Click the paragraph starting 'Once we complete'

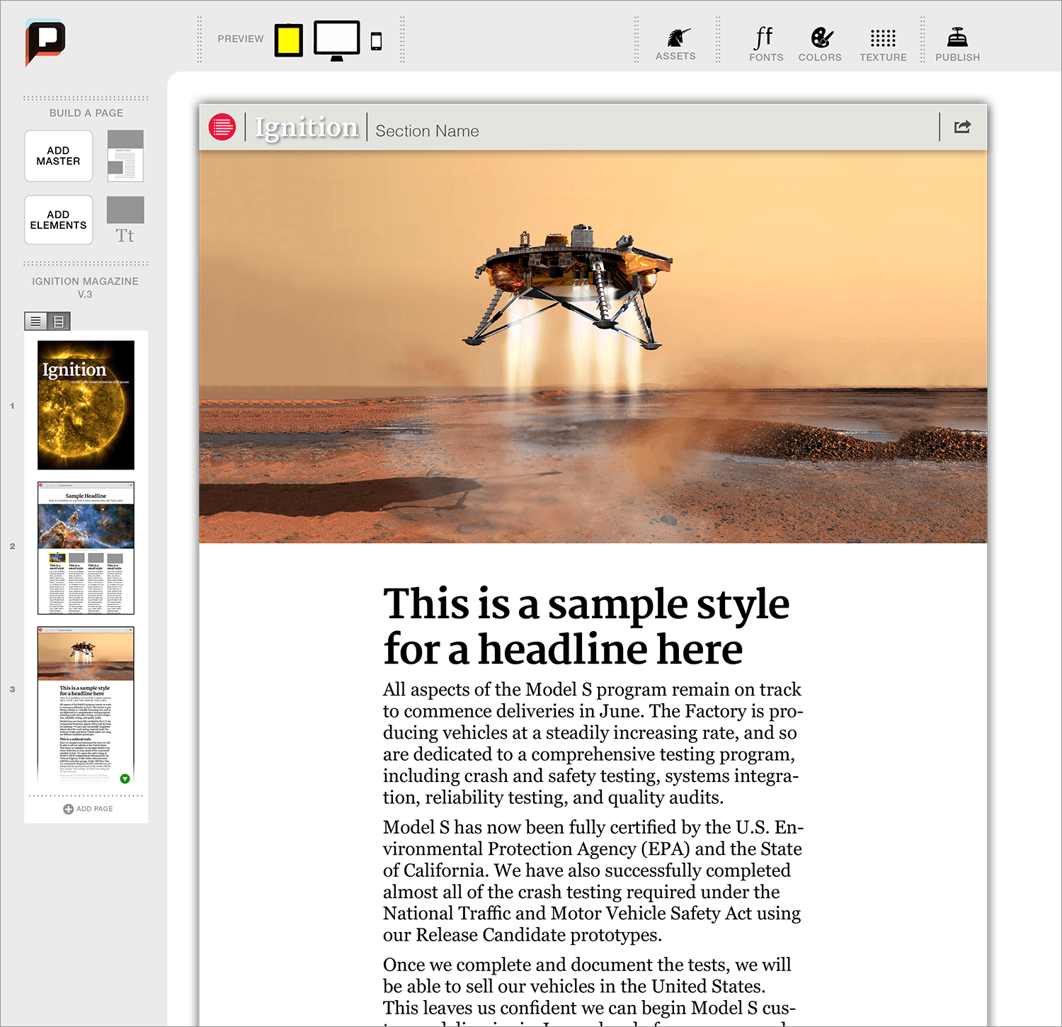[x=590, y=990]
